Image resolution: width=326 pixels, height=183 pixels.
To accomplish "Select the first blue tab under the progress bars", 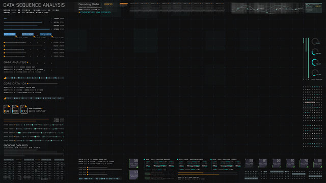I will point(10,35).
